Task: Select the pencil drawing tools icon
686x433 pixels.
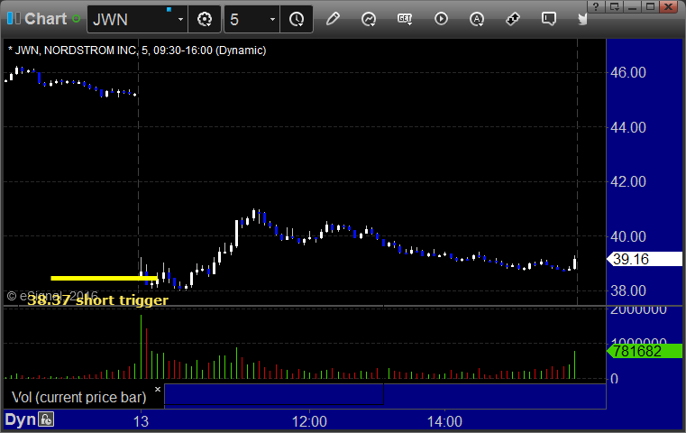Action: pos(333,19)
